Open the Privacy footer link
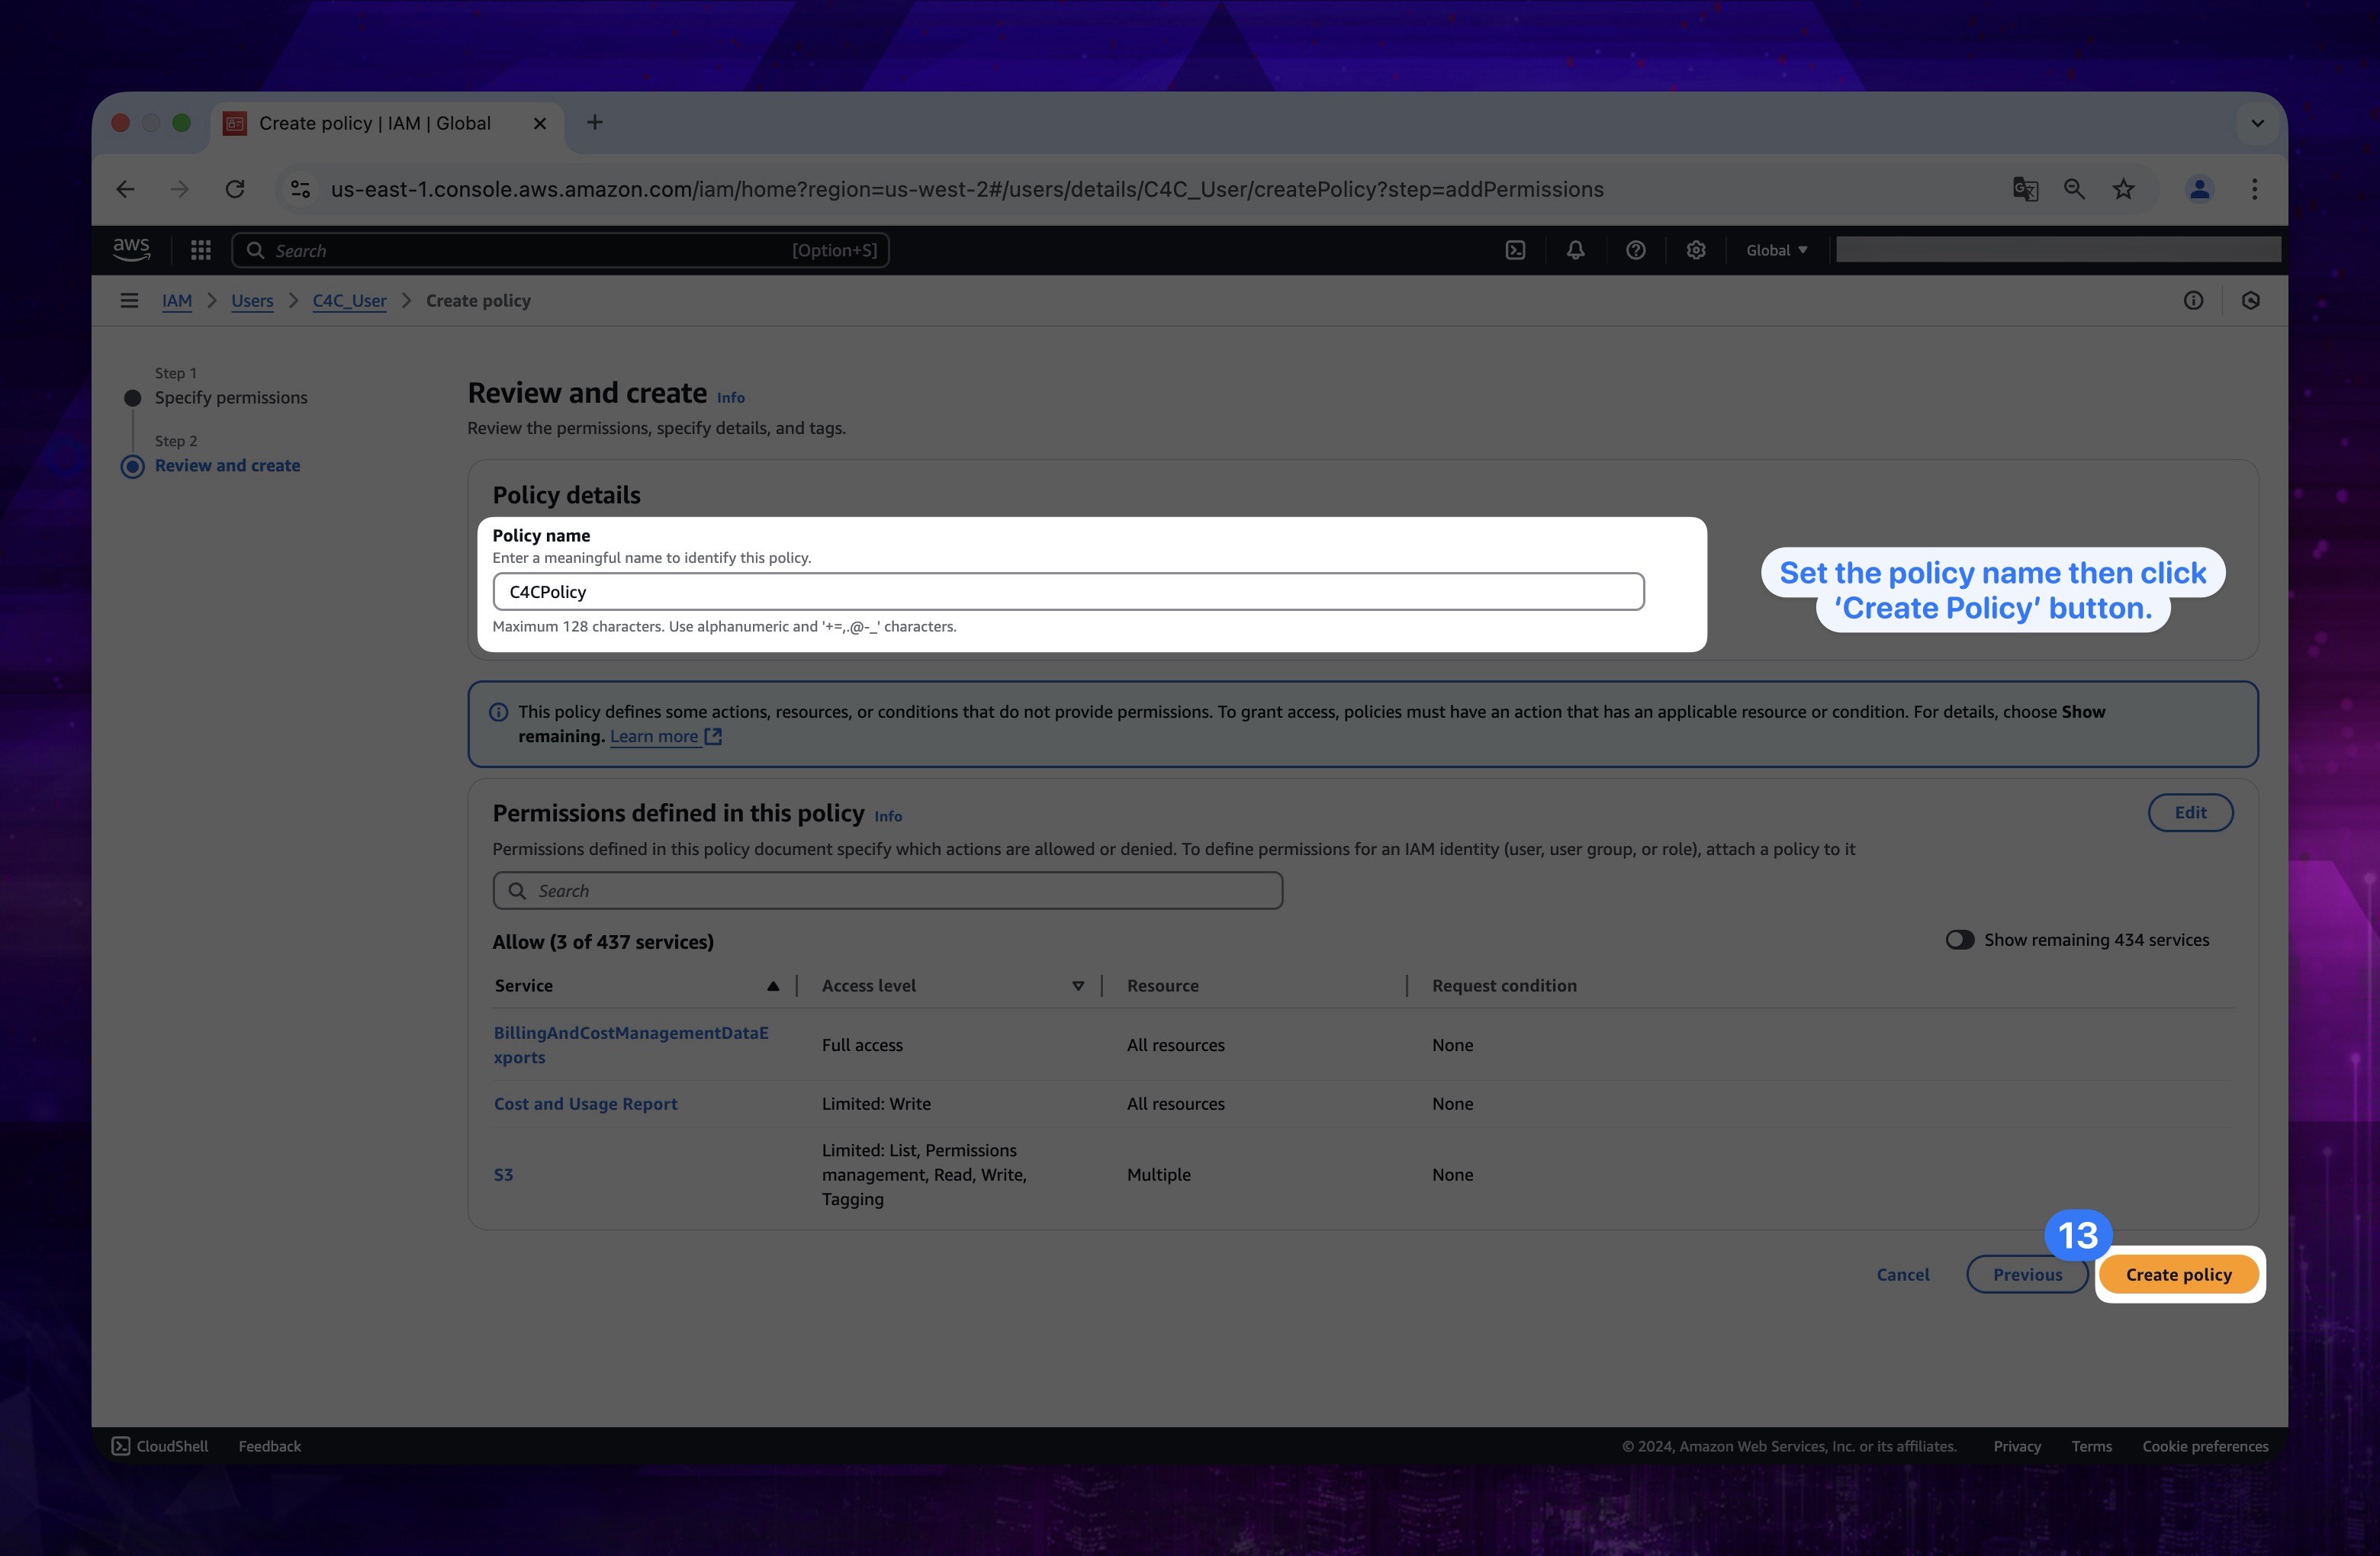 point(2016,1446)
